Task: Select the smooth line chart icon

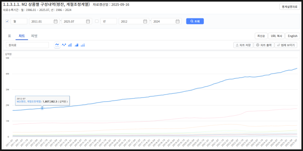Action: click(57, 45)
